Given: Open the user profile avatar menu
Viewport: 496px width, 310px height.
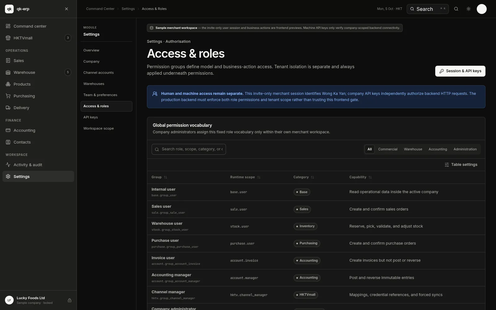Looking at the screenshot, I should [x=481, y=9].
